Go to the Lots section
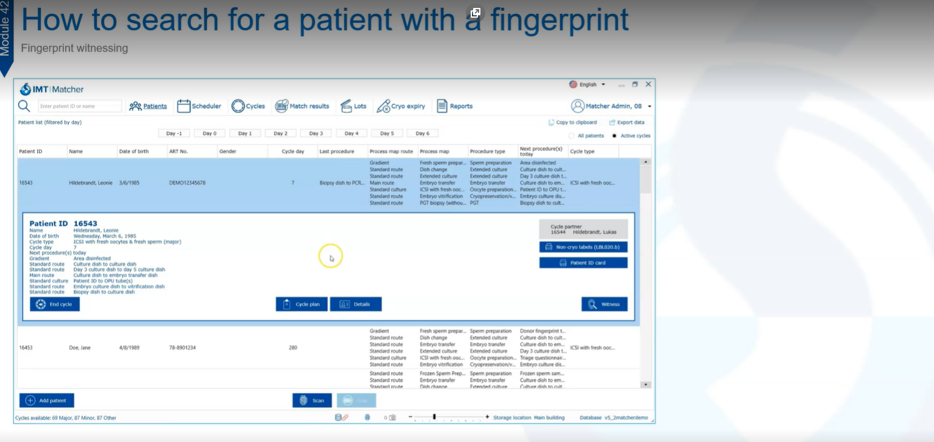Viewport: 934px width, 442px height. coord(354,106)
